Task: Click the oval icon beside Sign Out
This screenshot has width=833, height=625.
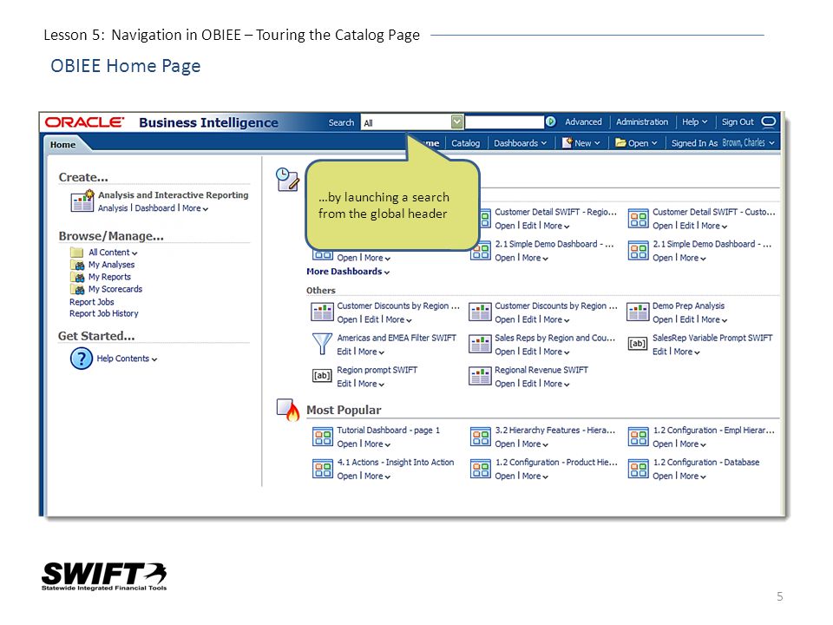Action: (768, 122)
